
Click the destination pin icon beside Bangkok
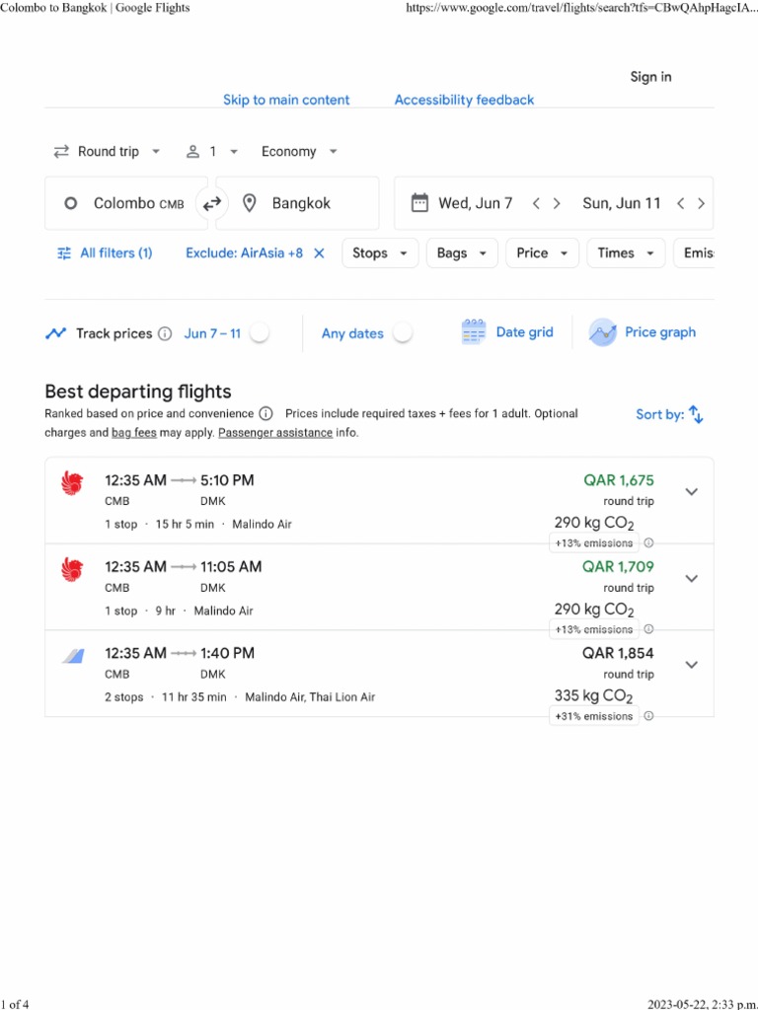point(250,203)
